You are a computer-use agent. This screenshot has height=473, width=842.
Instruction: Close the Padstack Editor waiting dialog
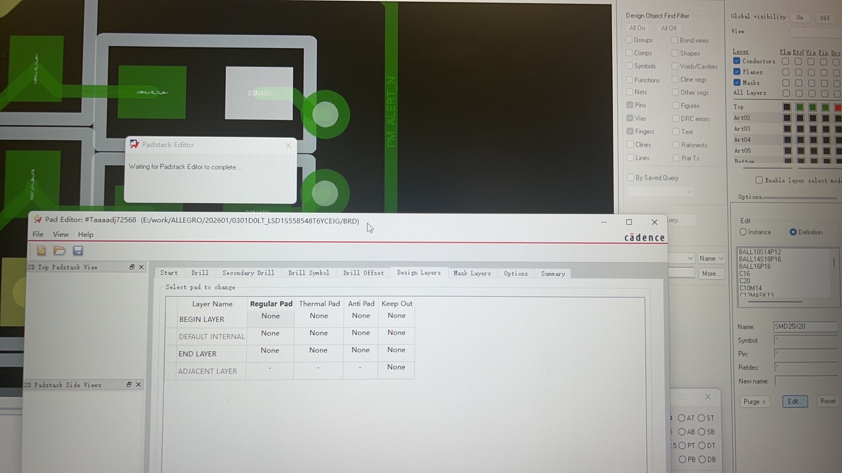288,145
